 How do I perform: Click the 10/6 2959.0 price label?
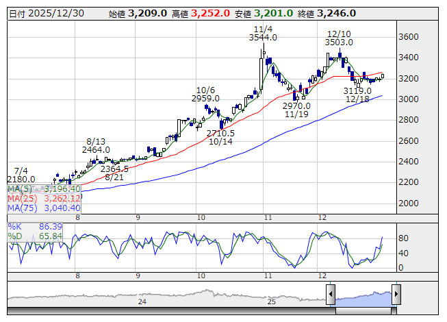pyautogui.click(x=205, y=95)
